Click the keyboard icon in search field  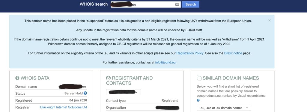point(177,4)
